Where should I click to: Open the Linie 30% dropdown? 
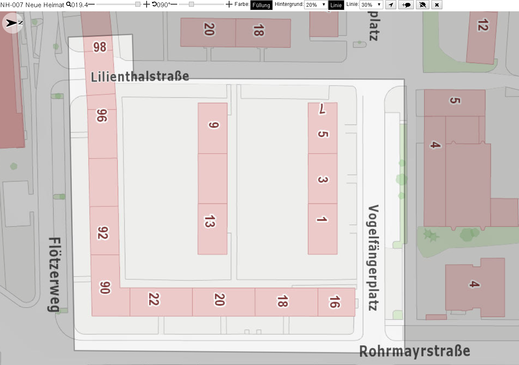pyautogui.click(x=371, y=5)
